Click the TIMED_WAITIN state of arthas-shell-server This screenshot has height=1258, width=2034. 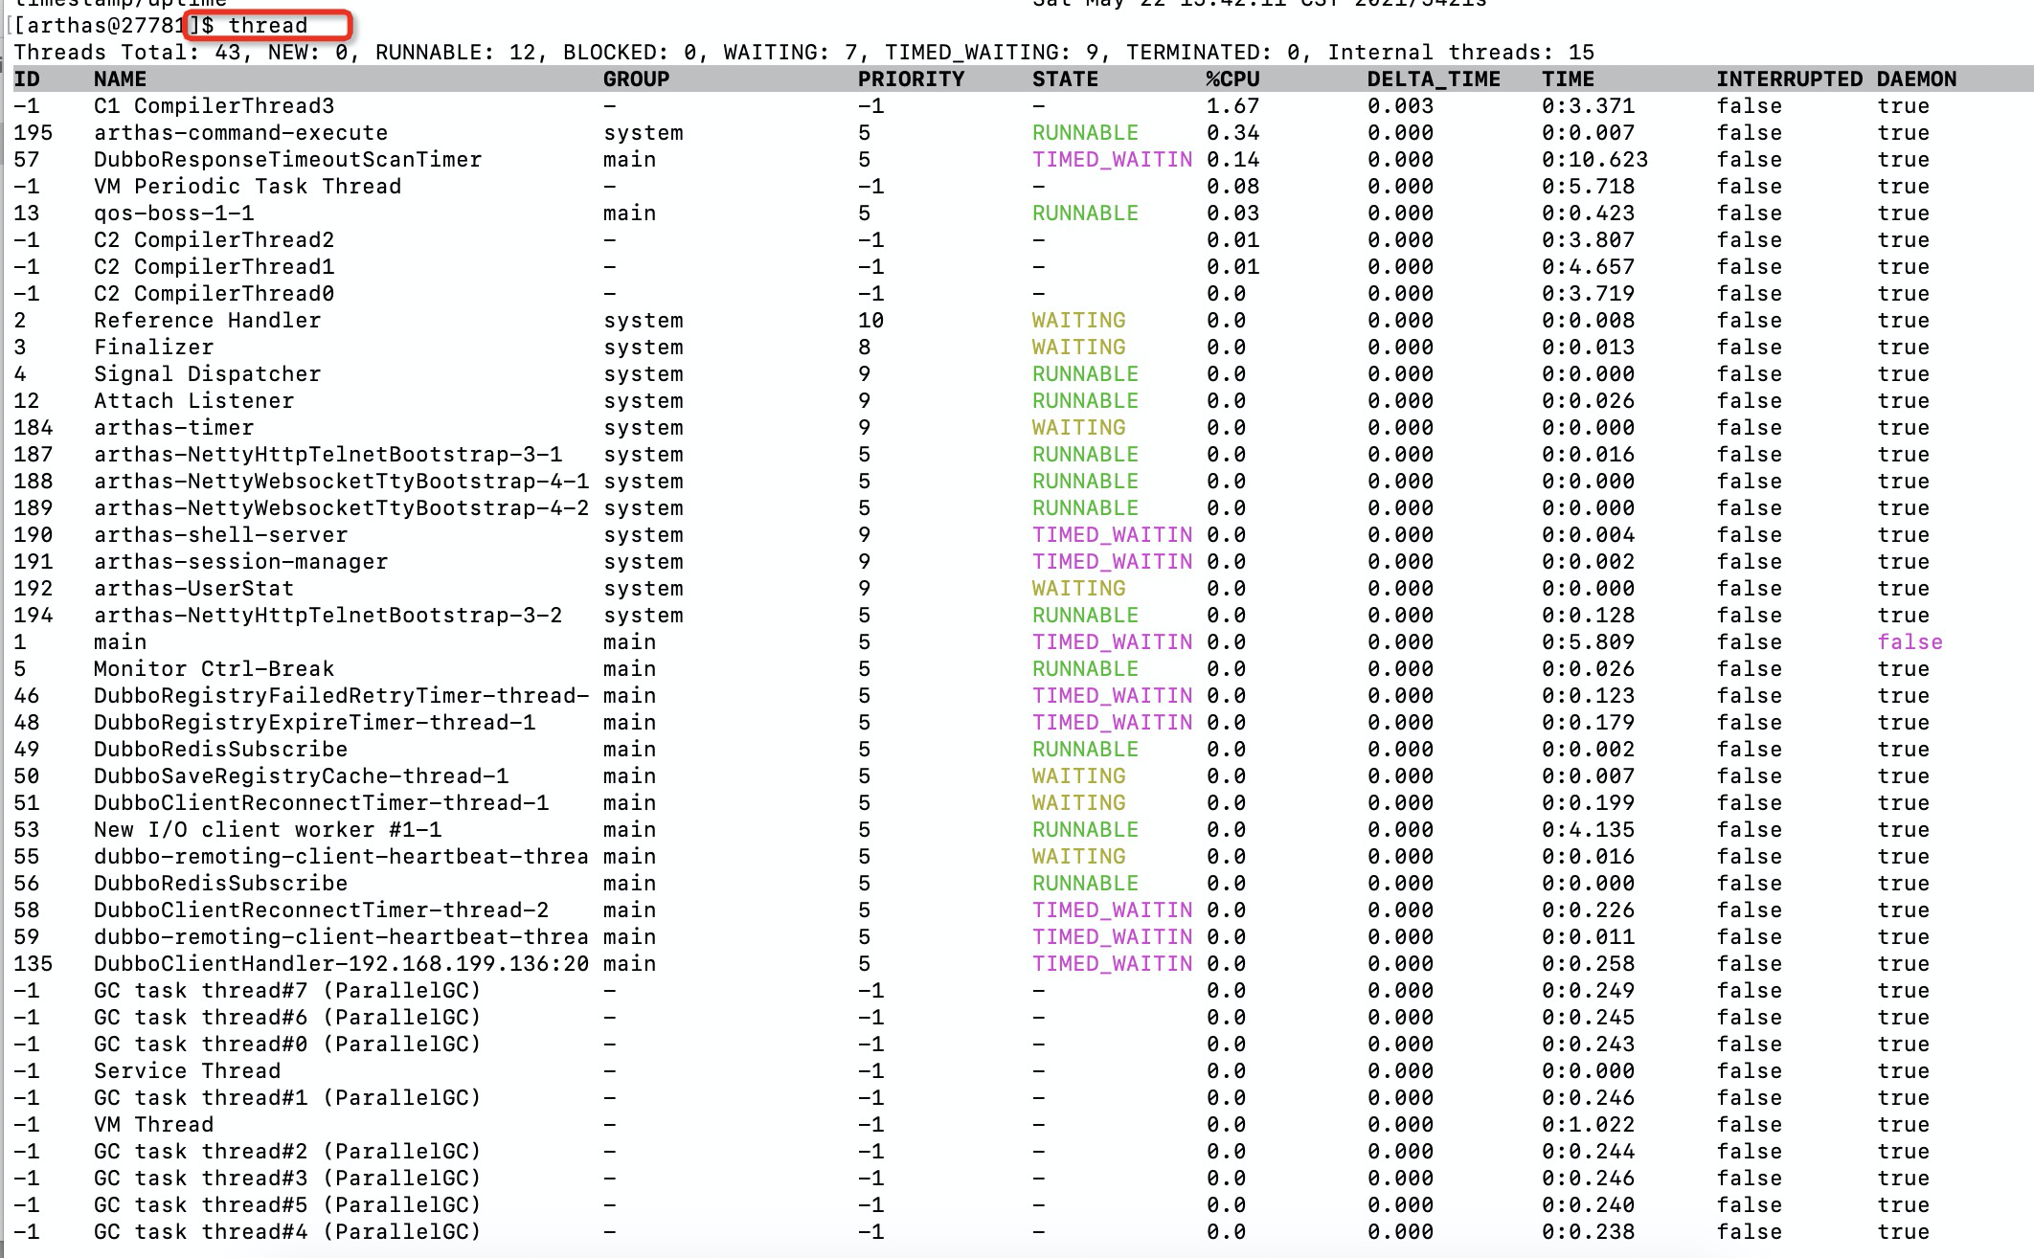(x=1112, y=534)
